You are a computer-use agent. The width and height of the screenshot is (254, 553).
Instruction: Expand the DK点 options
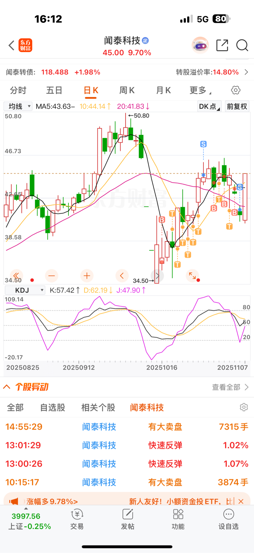pos(209,106)
